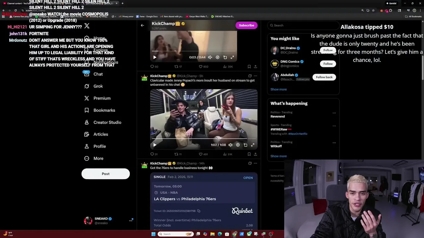Viewport: 424px width, 238px height.
Task: Share the post with 602 likes
Action: click(255, 66)
